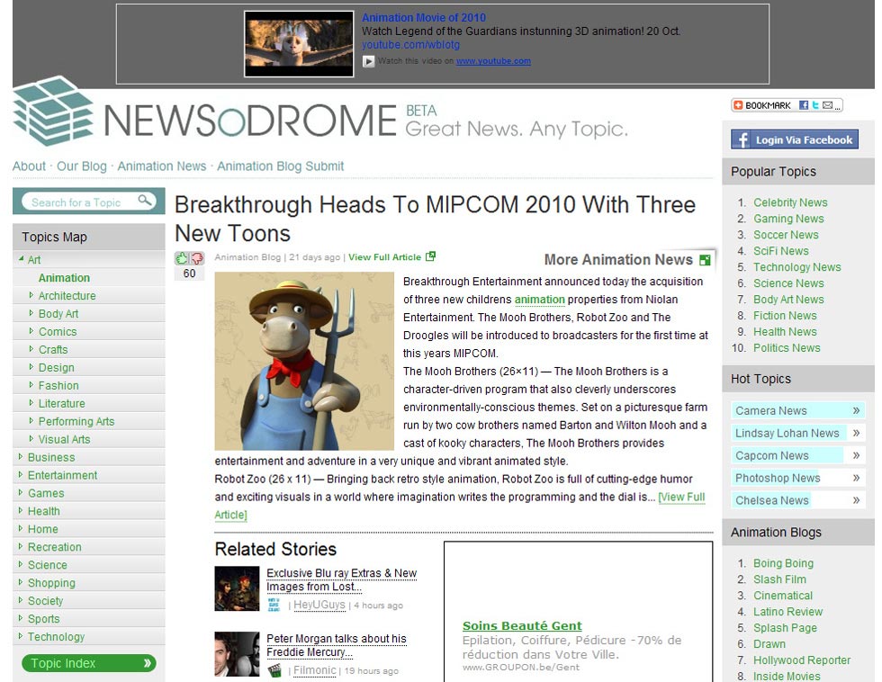Open the www.youtube.com link
This screenshot has height=682, width=882.
[x=493, y=60]
